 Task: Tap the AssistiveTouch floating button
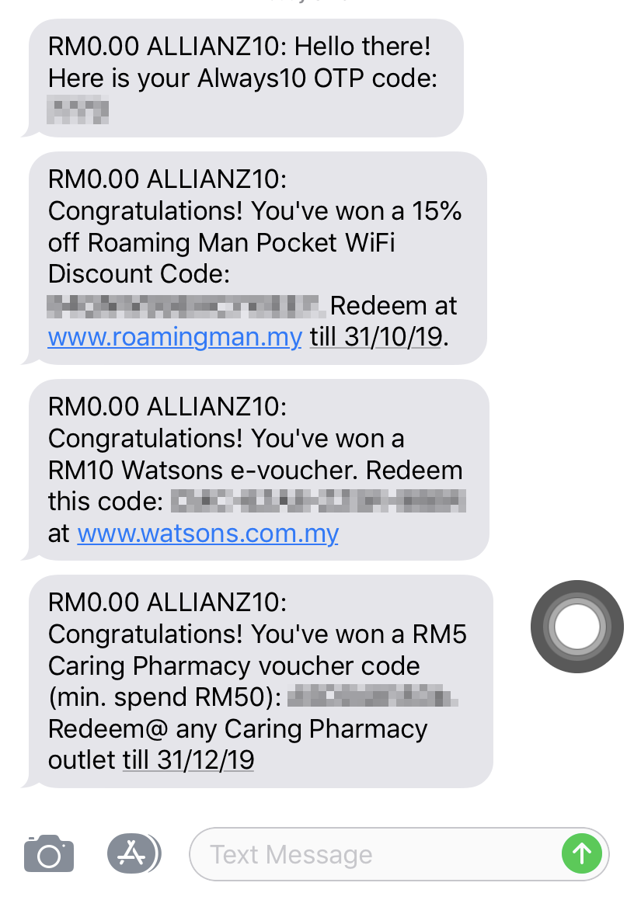pyautogui.click(x=577, y=627)
